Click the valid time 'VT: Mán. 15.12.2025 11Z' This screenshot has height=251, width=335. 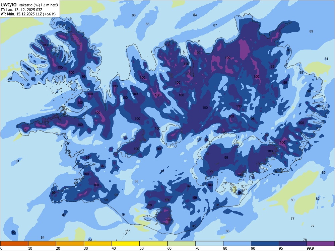click(x=21, y=14)
